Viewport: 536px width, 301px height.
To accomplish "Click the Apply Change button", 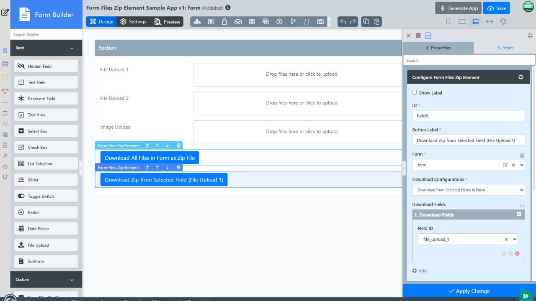I will click(469, 291).
